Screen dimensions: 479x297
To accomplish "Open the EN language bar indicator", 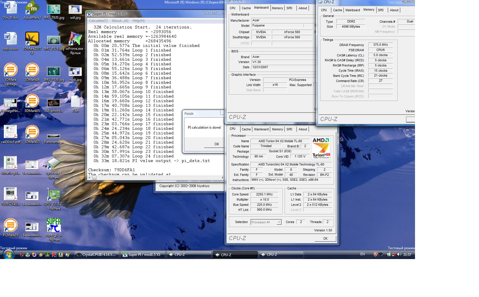I will [362, 254].
